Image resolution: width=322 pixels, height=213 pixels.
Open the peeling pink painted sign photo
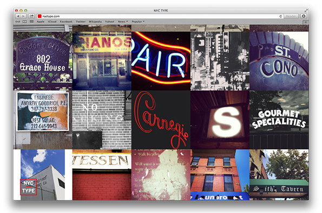click(161, 175)
